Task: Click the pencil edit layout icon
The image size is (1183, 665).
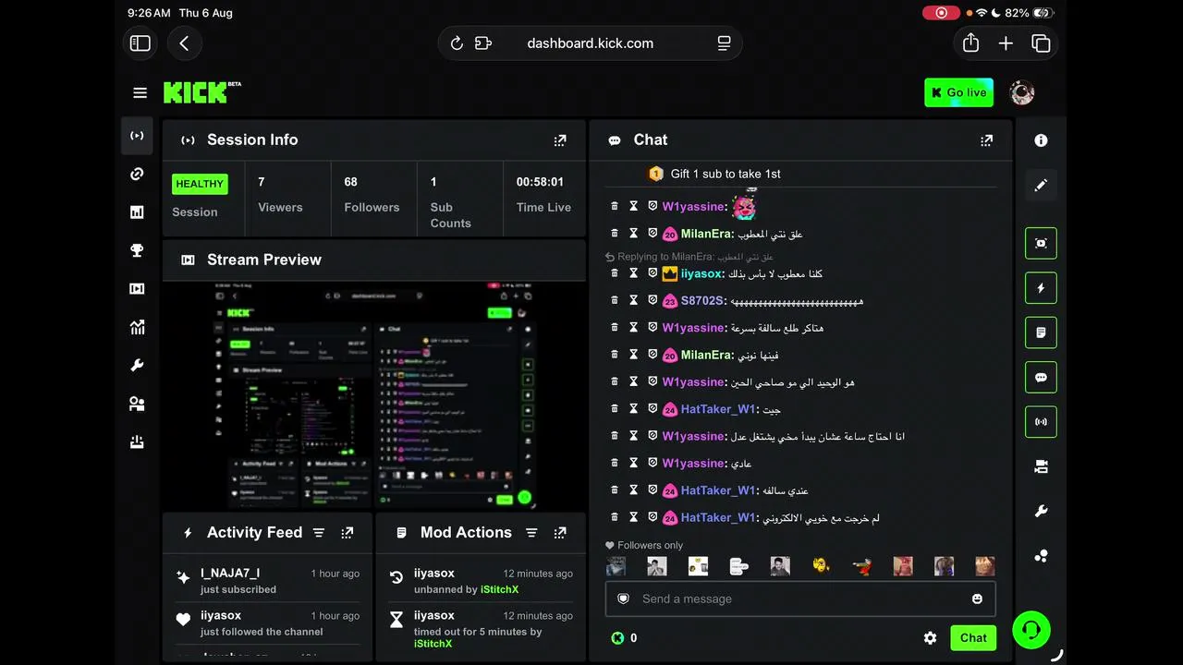Action: click(1041, 186)
